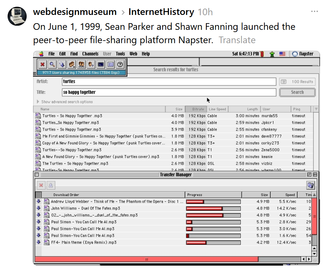Screen dimensions: 328x271
Task: Open the Channels menu
Action: coord(90,54)
